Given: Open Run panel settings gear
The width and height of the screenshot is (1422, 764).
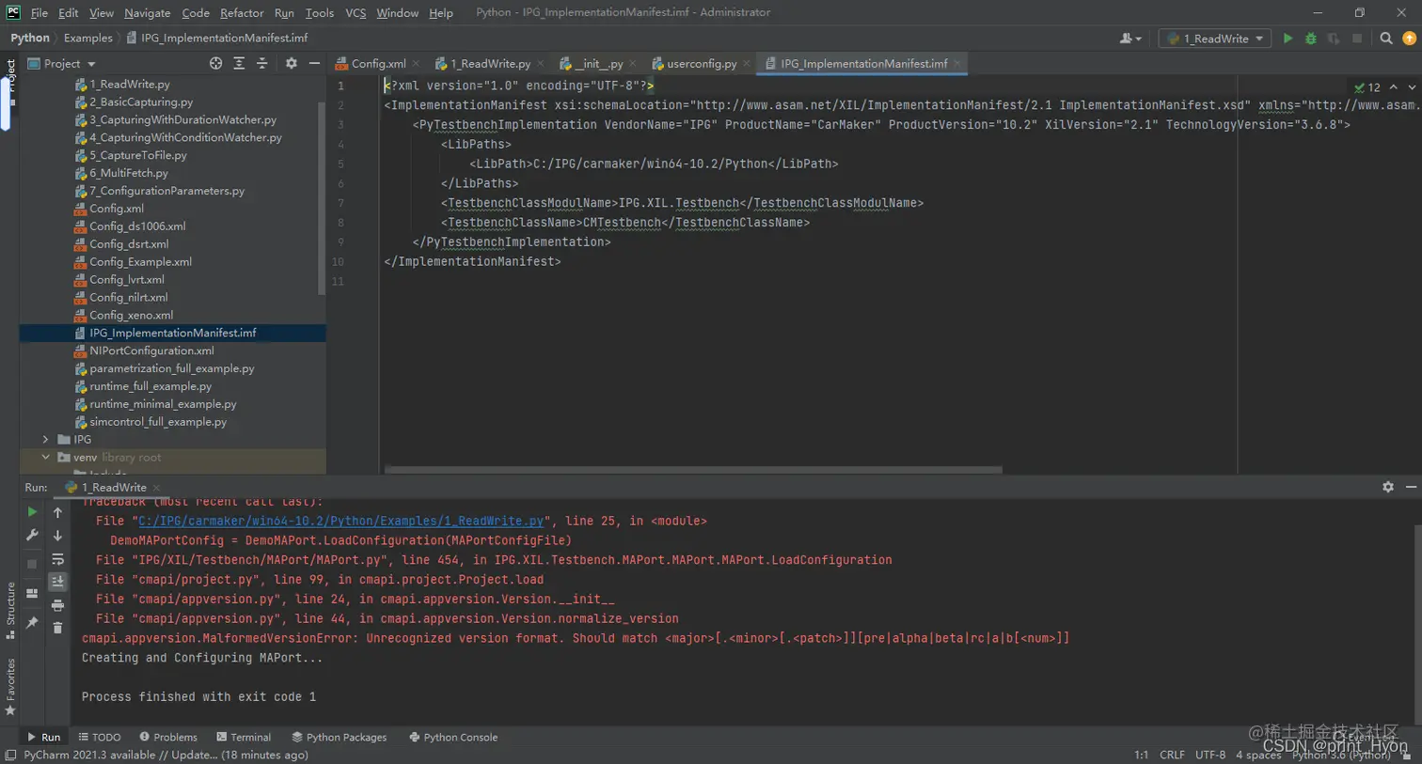Looking at the screenshot, I should (x=1387, y=487).
